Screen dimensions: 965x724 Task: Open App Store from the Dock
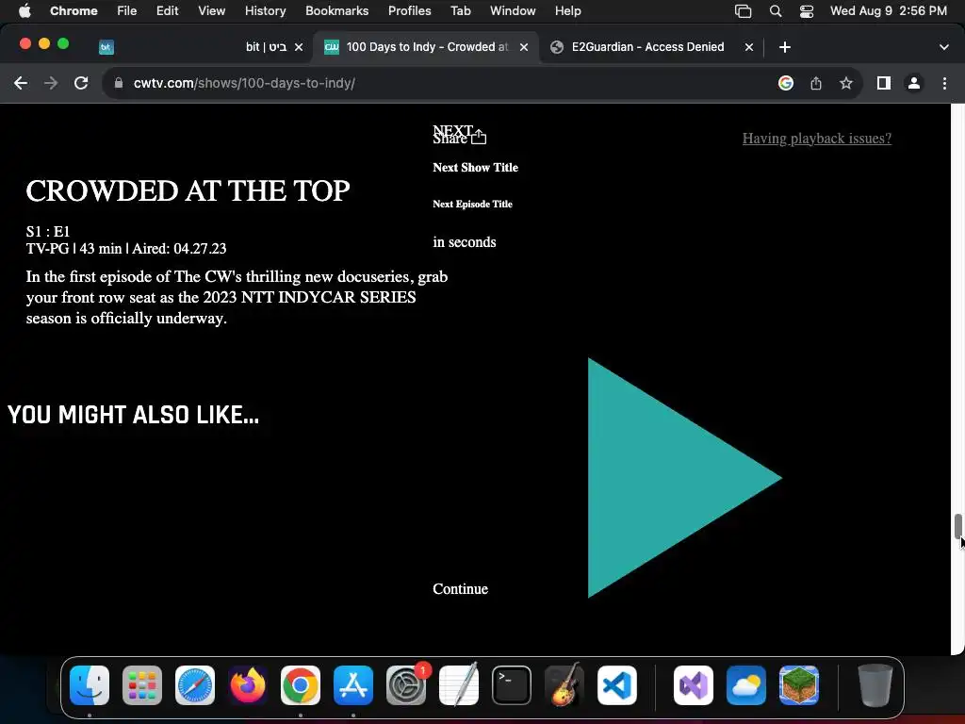pyautogui.click(x=353, y=685)
